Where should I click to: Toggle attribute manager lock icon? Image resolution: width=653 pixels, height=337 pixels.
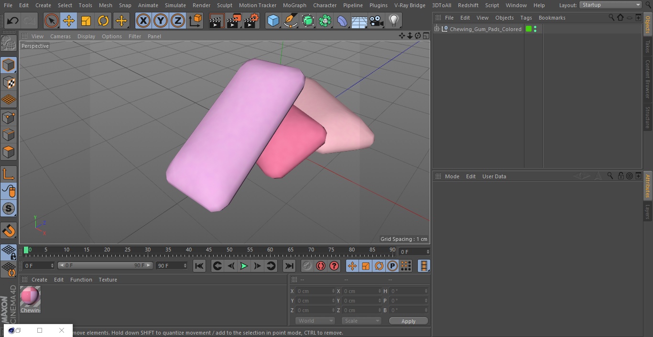620,176
